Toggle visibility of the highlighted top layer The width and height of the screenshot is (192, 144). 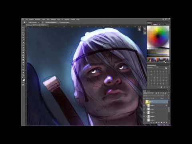point(144,102)
